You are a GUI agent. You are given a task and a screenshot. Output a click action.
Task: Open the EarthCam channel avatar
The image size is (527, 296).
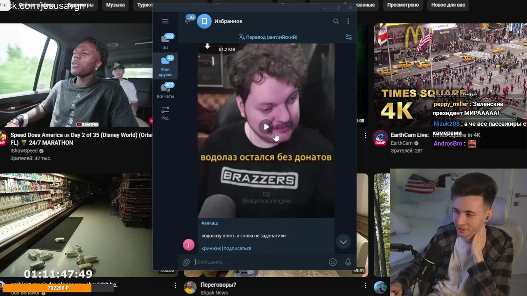[380, 138]
